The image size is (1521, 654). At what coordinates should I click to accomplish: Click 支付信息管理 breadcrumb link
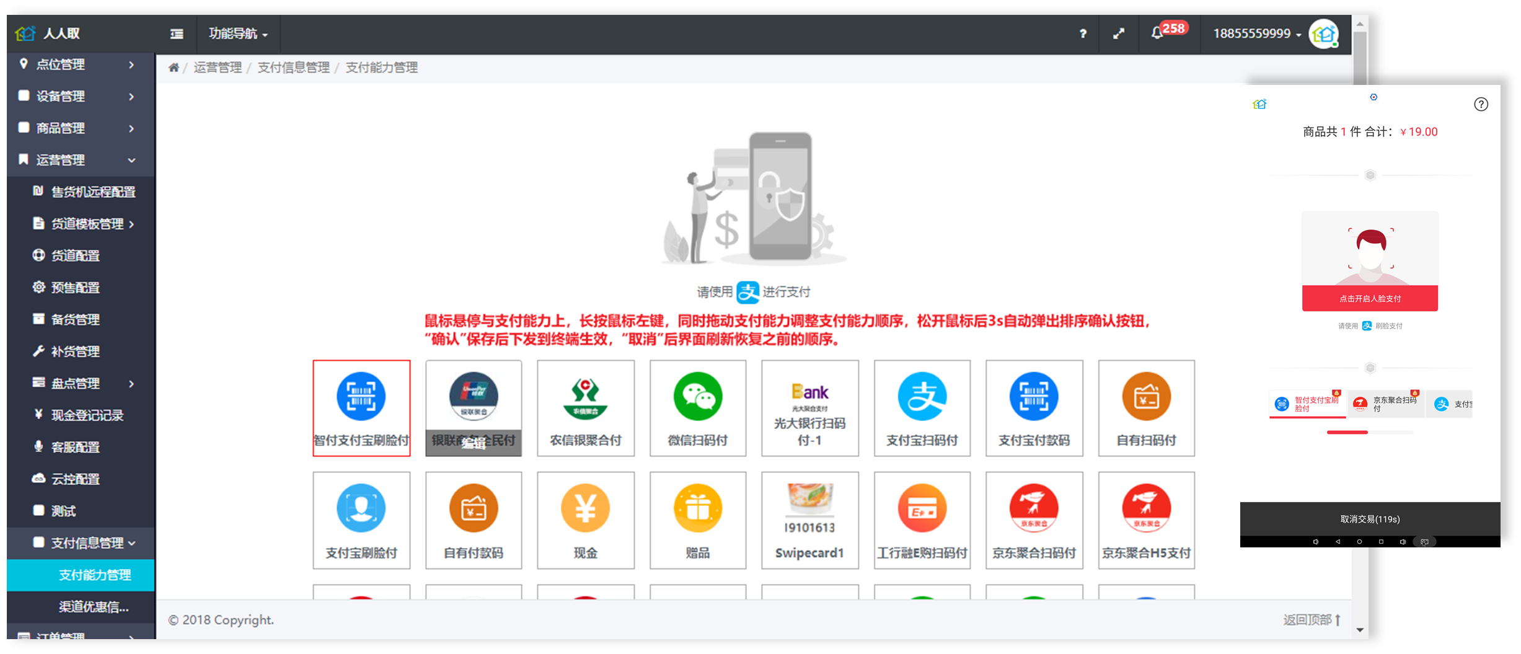click(294, 68)
